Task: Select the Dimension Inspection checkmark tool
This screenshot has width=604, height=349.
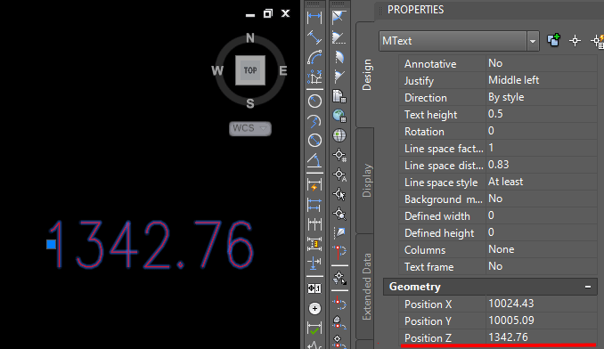Action: [314, 329]
